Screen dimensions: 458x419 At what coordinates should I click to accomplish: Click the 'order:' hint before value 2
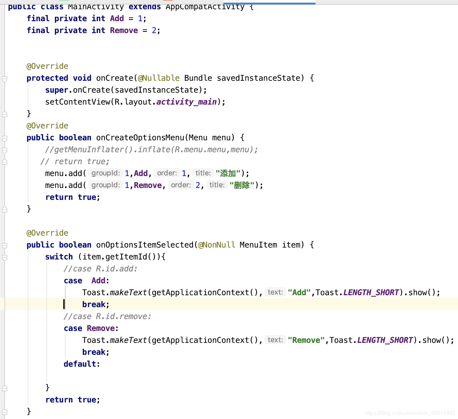coord(181,185)
